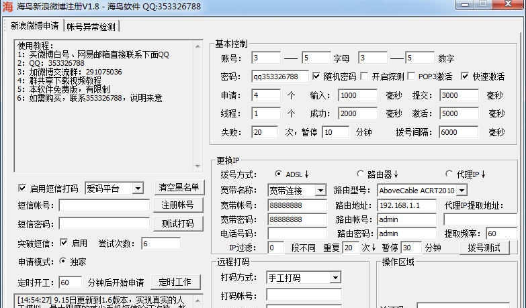Screen dimensions: 526x308
Task: Click the 失败 count field showing 20
Action: pyautogui.click(x=264, y=132)
